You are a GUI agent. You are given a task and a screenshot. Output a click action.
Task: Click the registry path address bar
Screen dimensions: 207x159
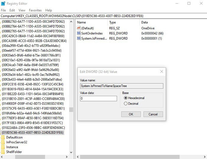103,16
